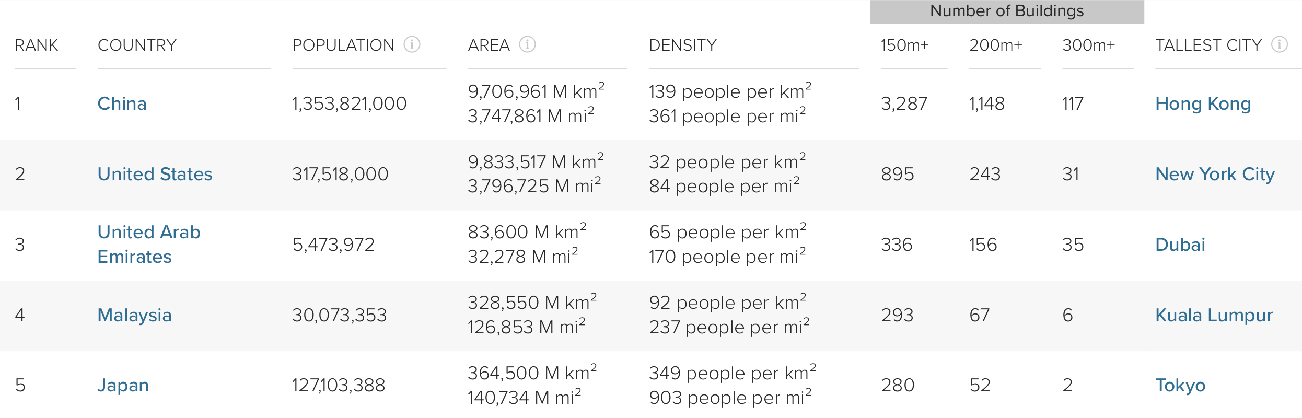1302x418 pixels.
Task: Click the info icon beside AREA header
Action: [527, 44]
